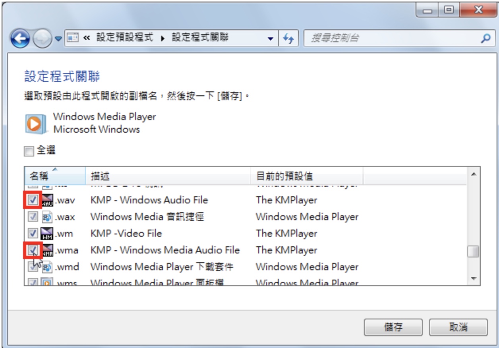Screen dimensions: 499x348
Task: Click the magnifier search icon
Action: point(485,39)
